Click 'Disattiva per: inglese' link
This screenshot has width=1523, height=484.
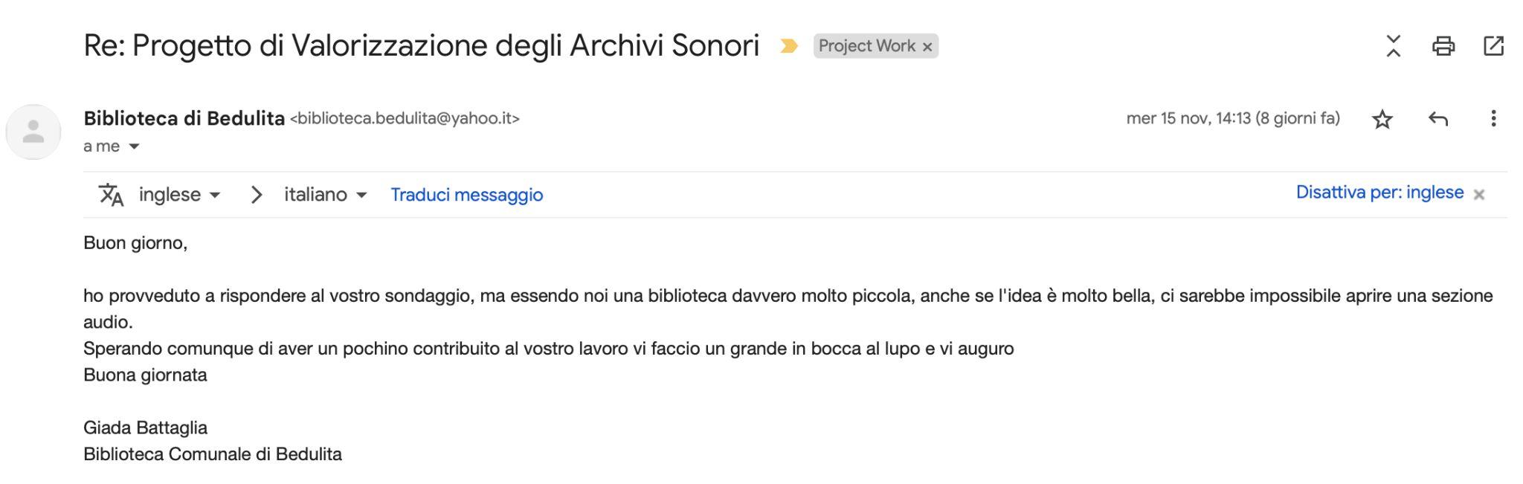(1379, 193)
